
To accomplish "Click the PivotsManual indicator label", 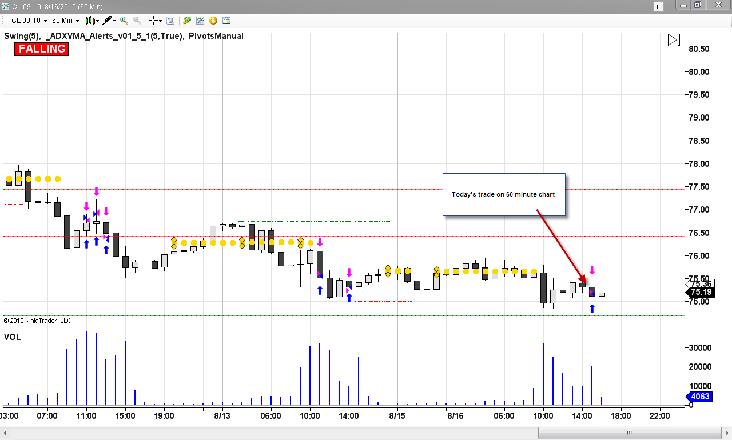I will [216, 36].
